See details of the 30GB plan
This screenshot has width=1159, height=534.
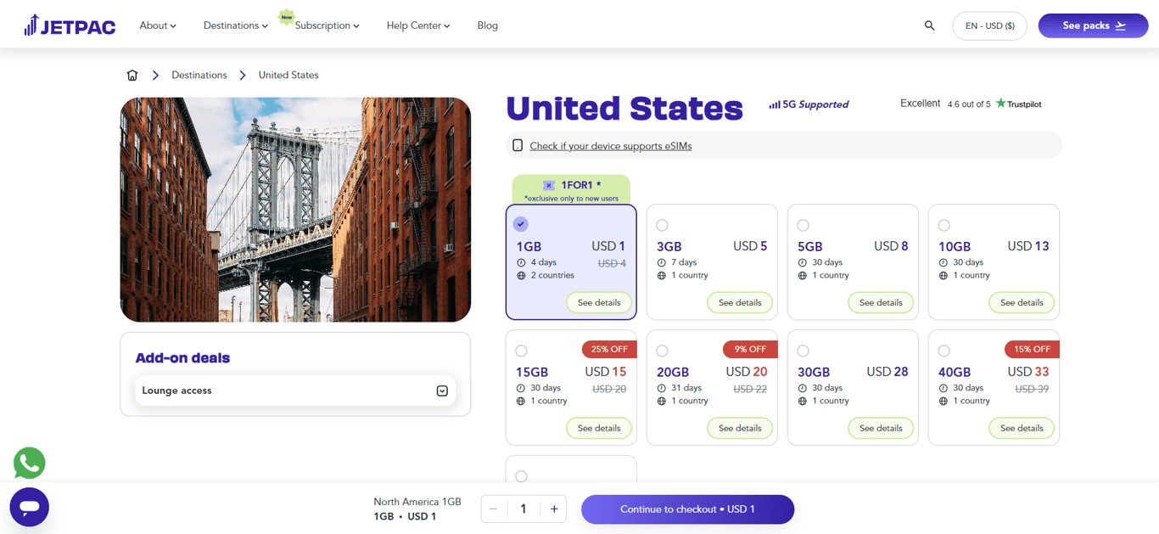tap(881, 428)
